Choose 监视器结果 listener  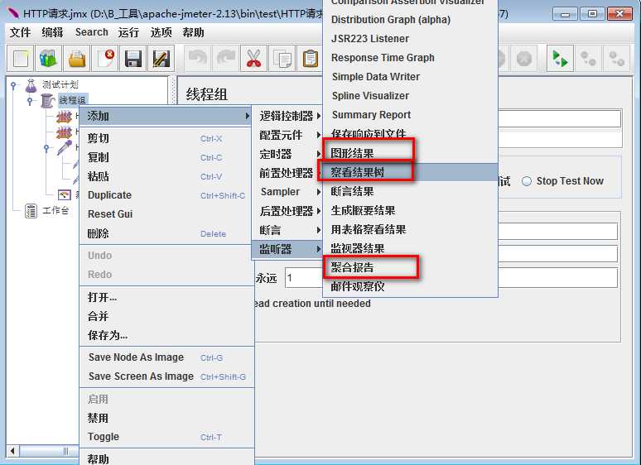pos(411,248)
